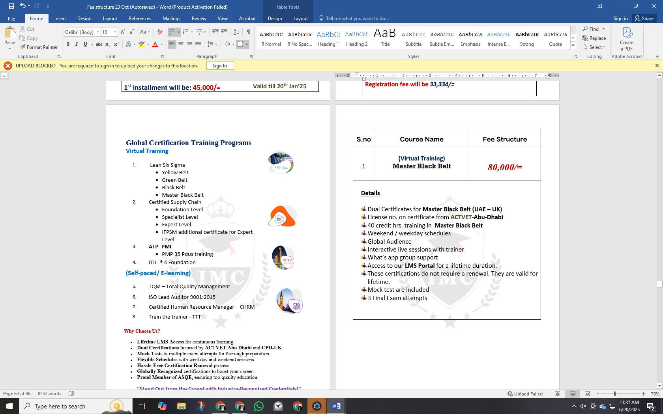The image size is (663, 414).
Task: Open the Paste options dropdown arrow
Action: 10,48
